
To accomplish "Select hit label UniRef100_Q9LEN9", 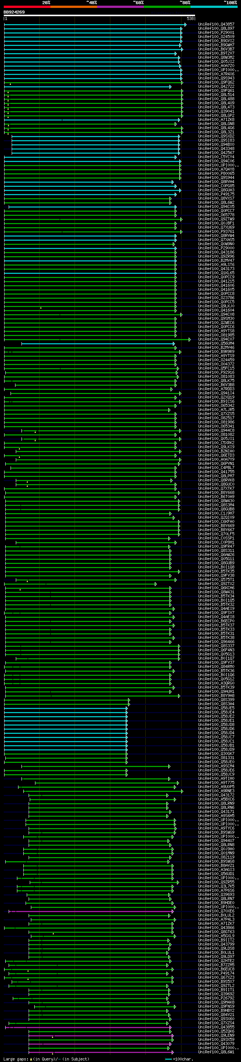I will tap(216, 1035).
